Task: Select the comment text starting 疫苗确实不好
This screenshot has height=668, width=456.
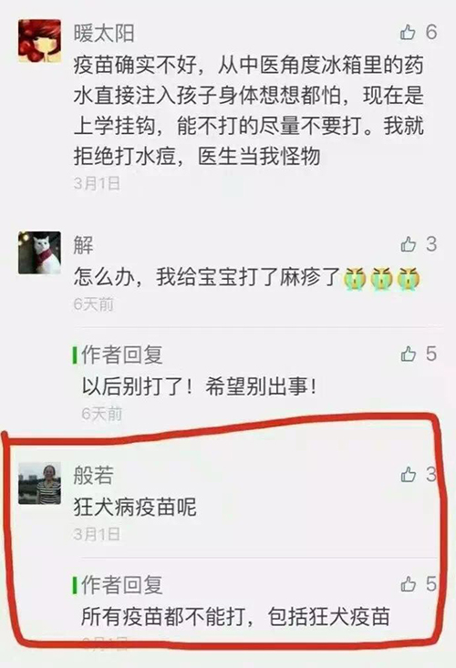Action: 248,111
